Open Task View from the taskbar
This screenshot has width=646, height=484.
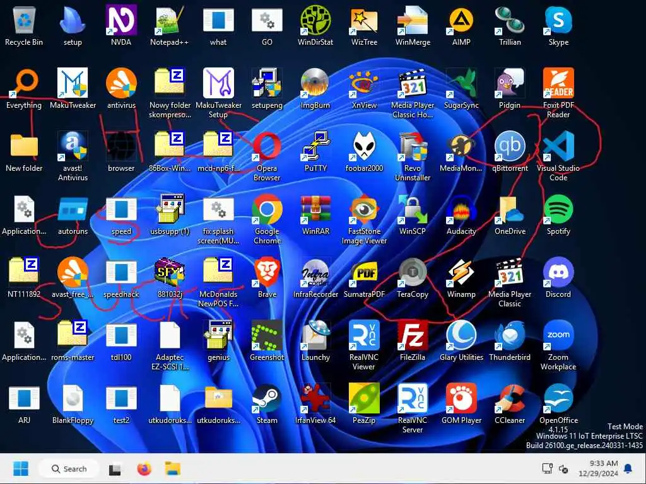115,469
